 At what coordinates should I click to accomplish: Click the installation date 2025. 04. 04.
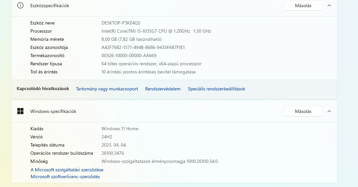[x=114, y=145]
